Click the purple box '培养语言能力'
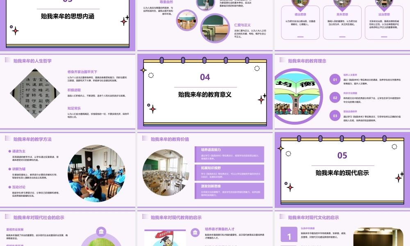 229,154
